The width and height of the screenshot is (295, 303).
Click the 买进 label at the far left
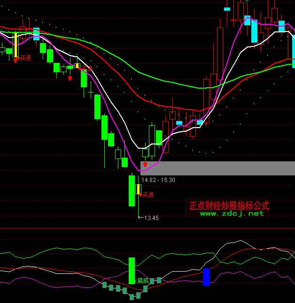[25, 58]
